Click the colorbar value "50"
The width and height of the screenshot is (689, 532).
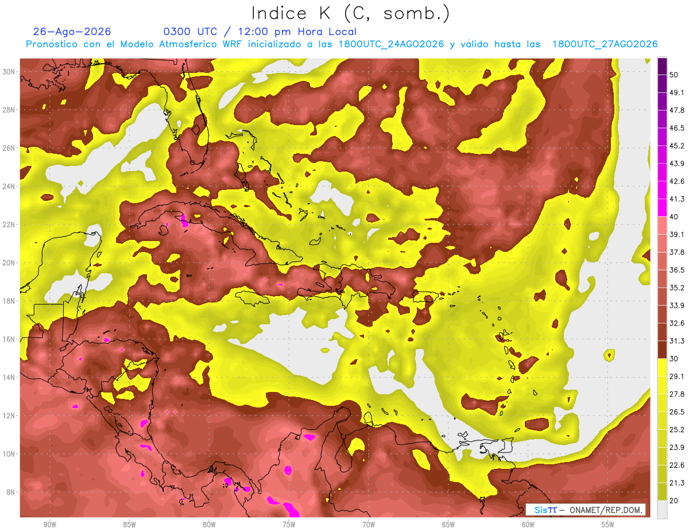click(674, 75)
